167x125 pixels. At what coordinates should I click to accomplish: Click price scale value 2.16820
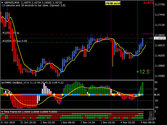160,35
